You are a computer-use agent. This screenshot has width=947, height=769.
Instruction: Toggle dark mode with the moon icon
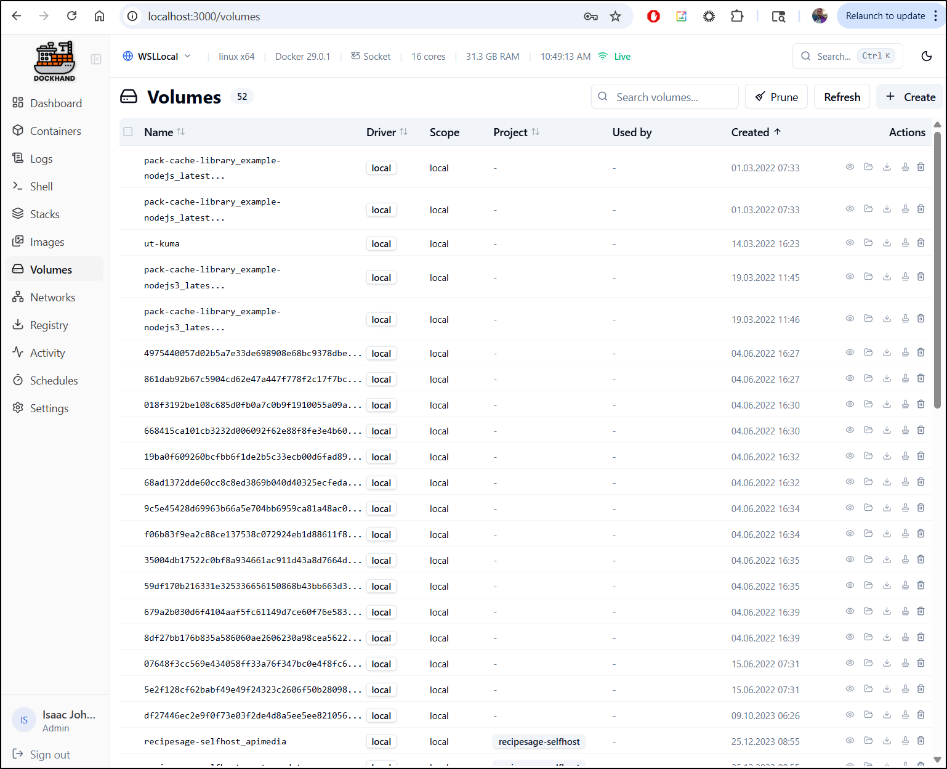[926, 56]
